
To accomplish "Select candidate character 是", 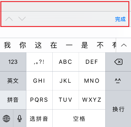I will click(x=85, y=45).
